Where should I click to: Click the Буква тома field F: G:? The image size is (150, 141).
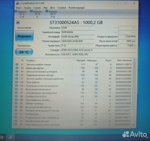point(78,46)
